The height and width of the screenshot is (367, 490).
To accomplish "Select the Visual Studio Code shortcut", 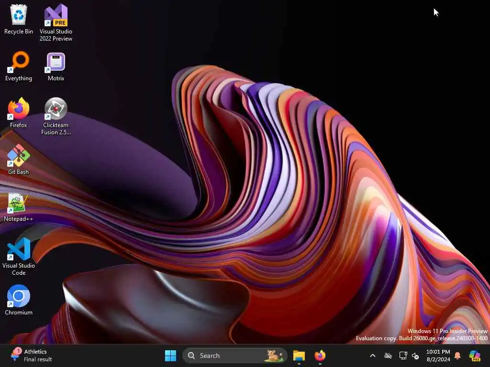I will point(19,257).
